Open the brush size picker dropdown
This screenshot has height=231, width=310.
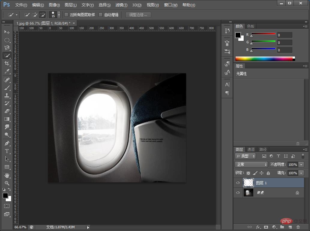pos(59,15)
